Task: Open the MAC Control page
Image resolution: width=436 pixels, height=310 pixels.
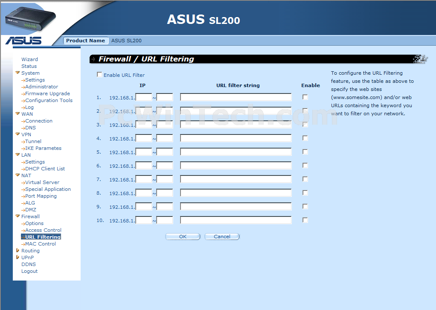Action: [41, 244]
